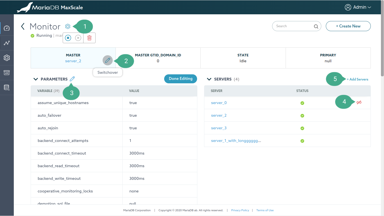
Task: Click the STATE Idle cell
Action: pos(243,58)
